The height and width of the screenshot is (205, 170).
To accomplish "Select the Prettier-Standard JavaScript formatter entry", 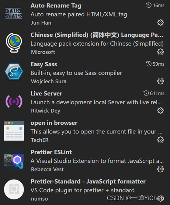I will (85, 190).
